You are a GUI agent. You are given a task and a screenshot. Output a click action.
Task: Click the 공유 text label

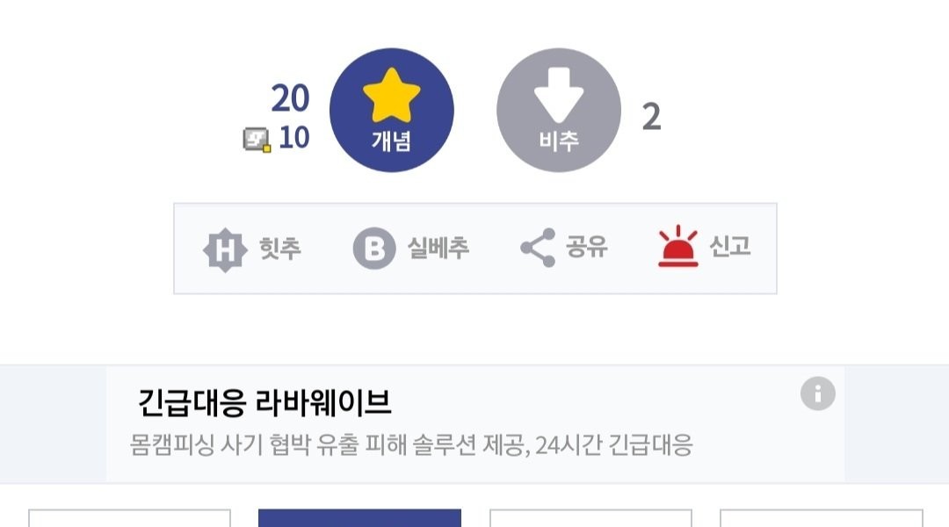pyautogui.click(x=586, y=247)
